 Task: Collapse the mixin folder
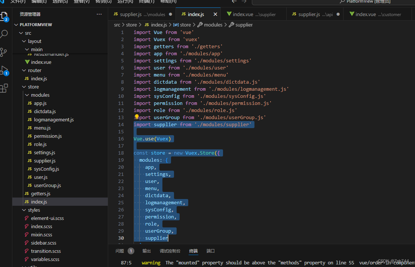pyautogui.click(x=27, y=49)
